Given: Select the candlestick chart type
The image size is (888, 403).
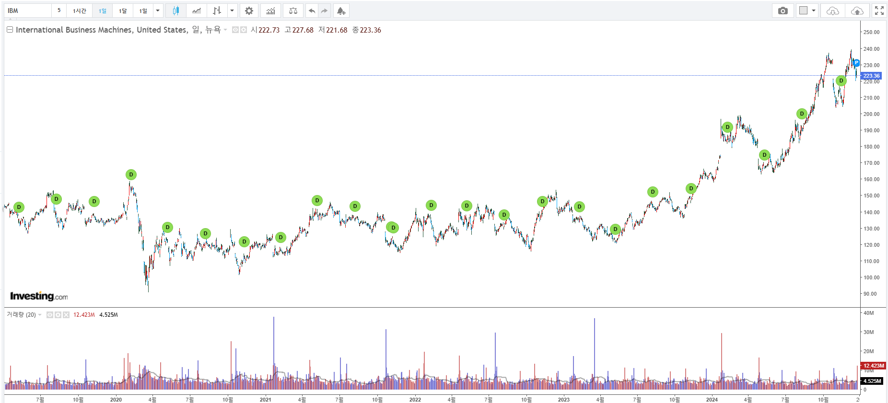Looking at the screenshot, I should coord(176,11).
